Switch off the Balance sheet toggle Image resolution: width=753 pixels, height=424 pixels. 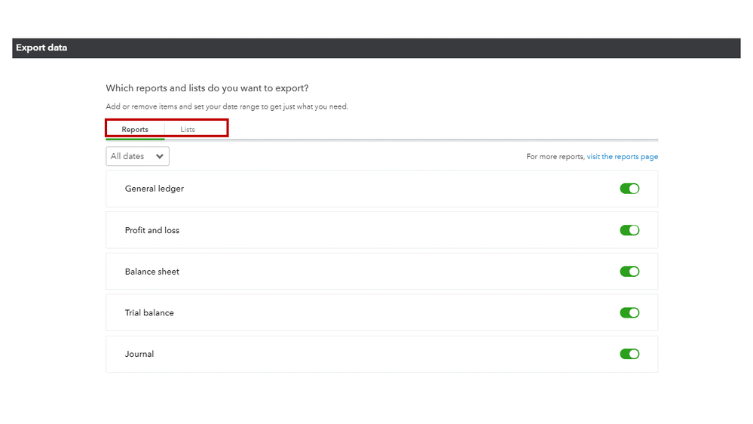pyautogui.click(x=629, y=272)
